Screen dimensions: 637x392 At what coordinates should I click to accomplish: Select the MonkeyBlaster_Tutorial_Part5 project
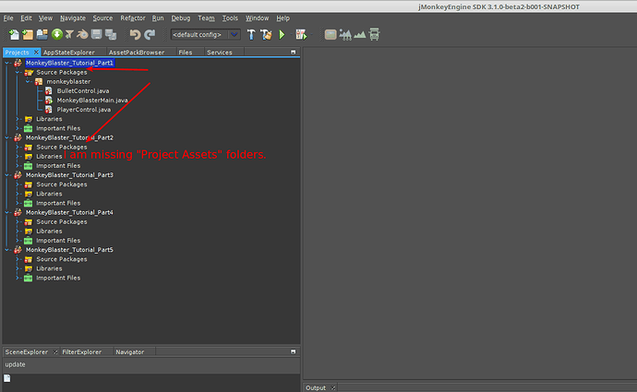click(x=69, y=250)
